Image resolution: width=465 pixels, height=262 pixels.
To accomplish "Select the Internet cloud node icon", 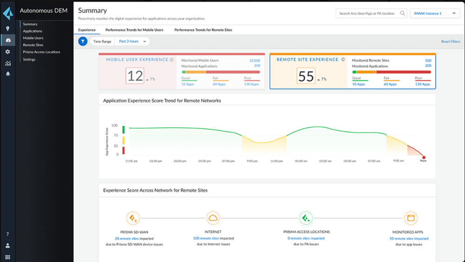I will tap(213, 217).
